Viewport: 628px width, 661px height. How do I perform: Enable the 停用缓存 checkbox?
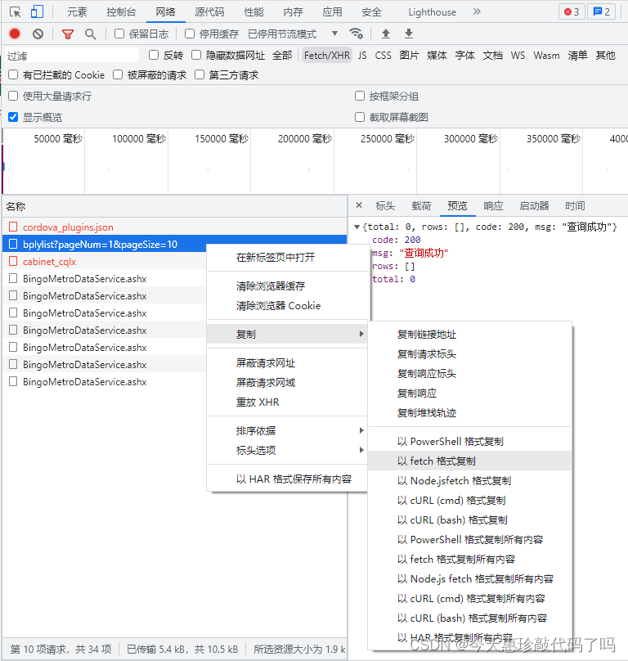pos(190,34)
